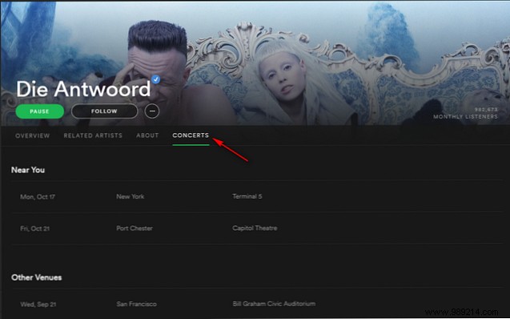Click the blue verified artist badge

click(x=156, y=79)
